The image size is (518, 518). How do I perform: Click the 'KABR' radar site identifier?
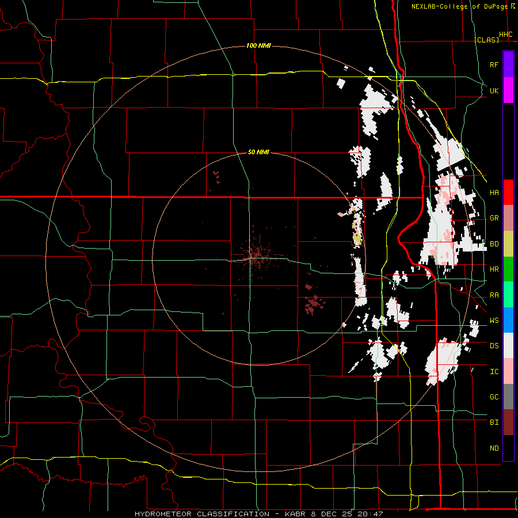(296, 514)
